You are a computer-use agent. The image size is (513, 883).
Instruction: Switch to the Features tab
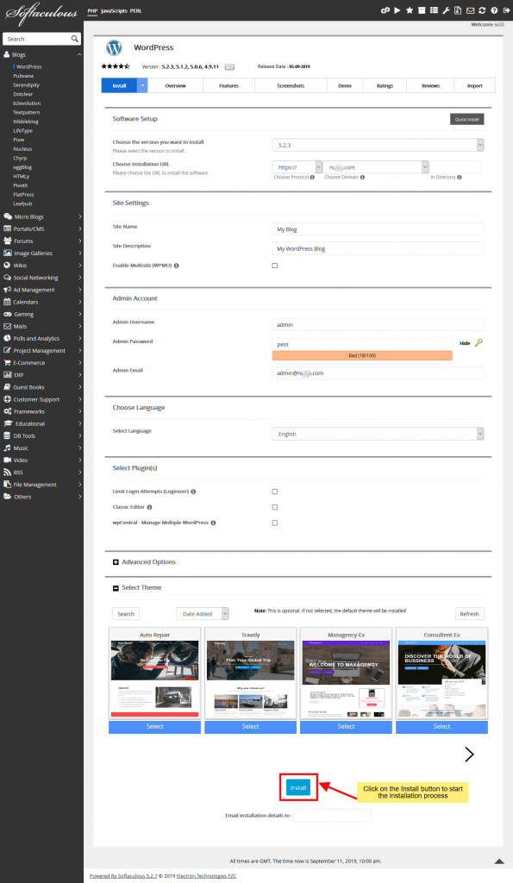(228, 85)
